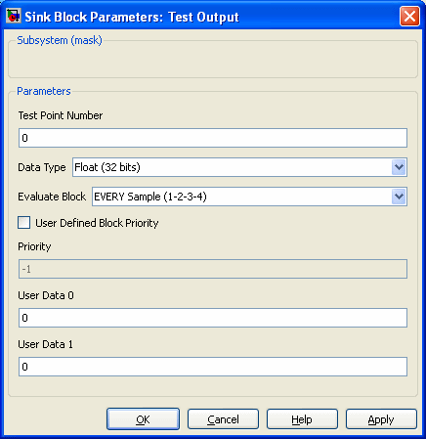The height and width of the screenshot is (439, 426).
Task: Click the Sink Block Parameters title bar text
Action: coord(132,17)
